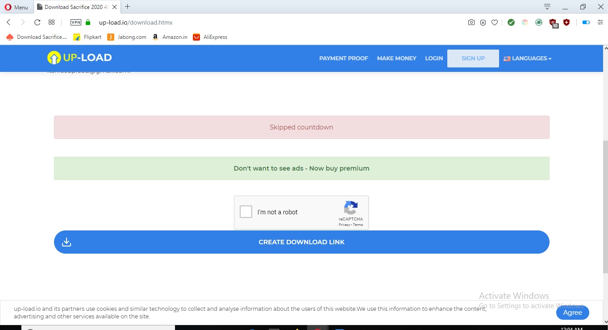Click Agree on the cookie notice
Image resolution: width=608 pixels, height=330 pixels.
(572, 313)
